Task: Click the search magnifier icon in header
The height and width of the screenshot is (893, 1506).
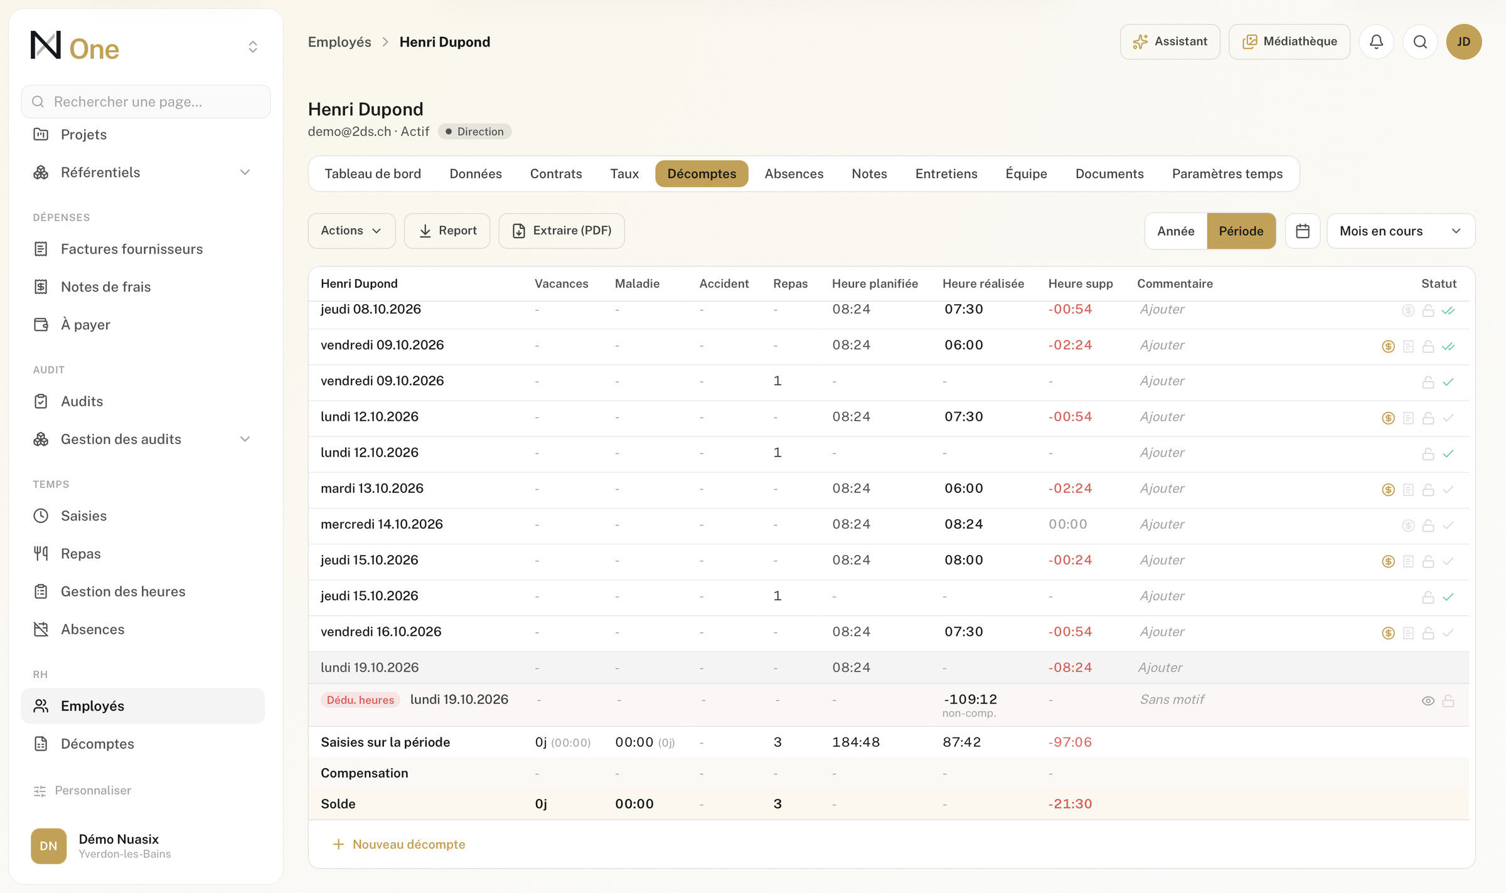Action: [x=1420, y=42]
